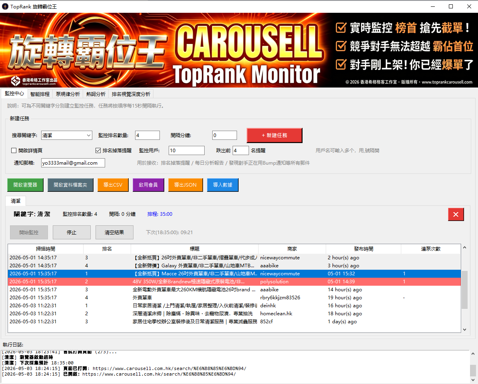Select the 852cf 家居住宅學校 row
The width and height of the screenshot is (478, 384).
pyautogui.click(x=235, y=322)
